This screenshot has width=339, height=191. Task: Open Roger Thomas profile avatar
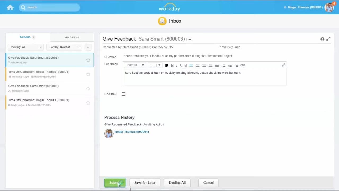point(329,7)
